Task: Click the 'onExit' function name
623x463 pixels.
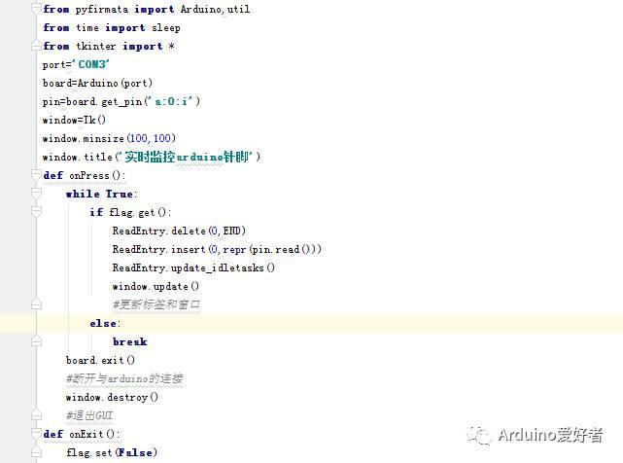Action: tap(87, 434)
